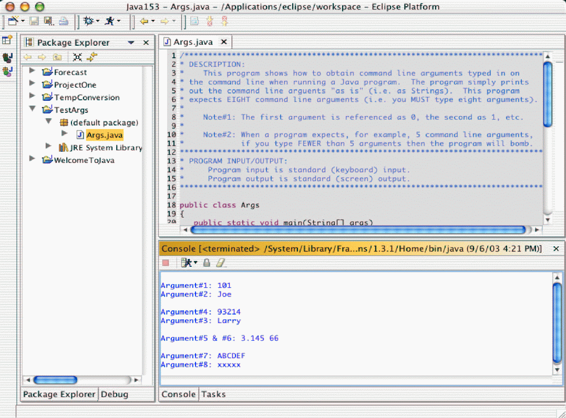Select Args.java in the Package Explorer
This screenshot has width=566, height=418.
pos(105,135)
